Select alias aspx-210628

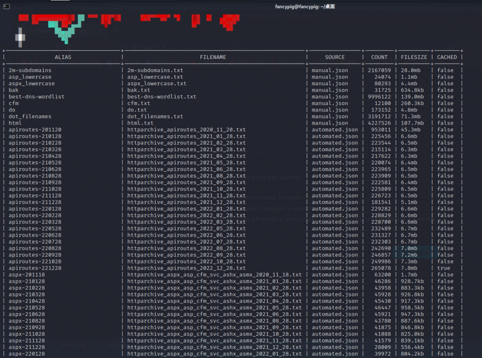point(26,315)
